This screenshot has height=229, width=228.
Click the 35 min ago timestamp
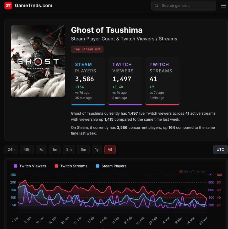(83, 98)
